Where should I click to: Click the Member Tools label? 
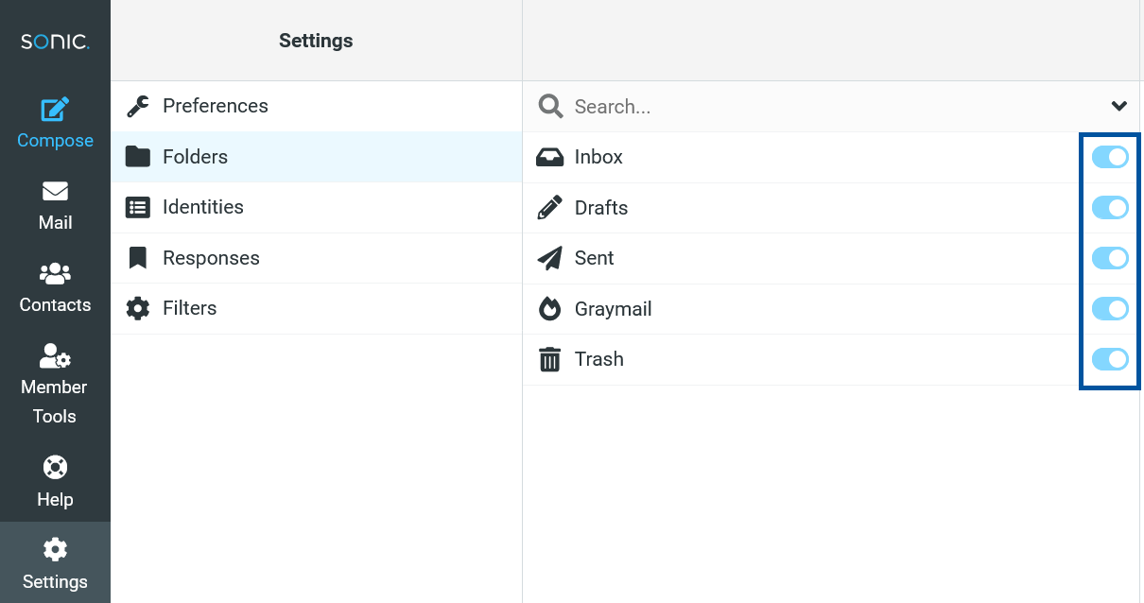tap(55, 402)
